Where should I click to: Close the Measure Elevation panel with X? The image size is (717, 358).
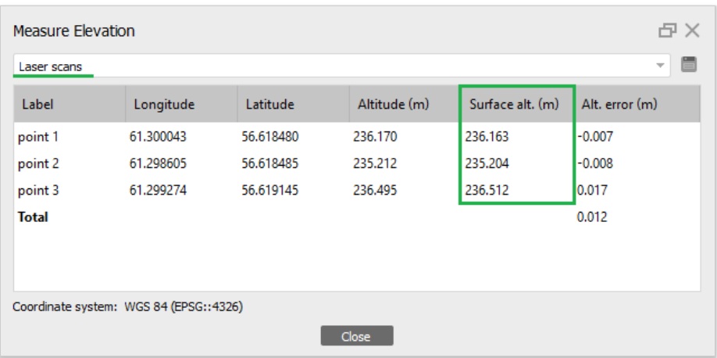692,31
